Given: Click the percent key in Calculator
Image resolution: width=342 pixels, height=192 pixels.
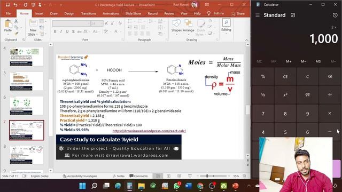Looking at the screenshot, I should [x=263, y=76].
